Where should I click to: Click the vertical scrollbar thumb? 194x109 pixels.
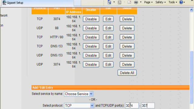click(192, 77)
